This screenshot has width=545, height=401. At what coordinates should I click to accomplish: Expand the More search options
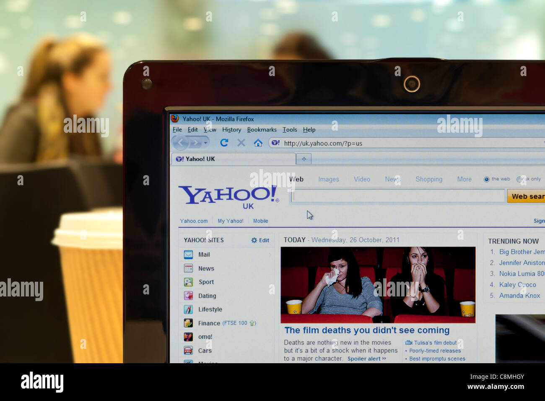click(x=464, y=179)
